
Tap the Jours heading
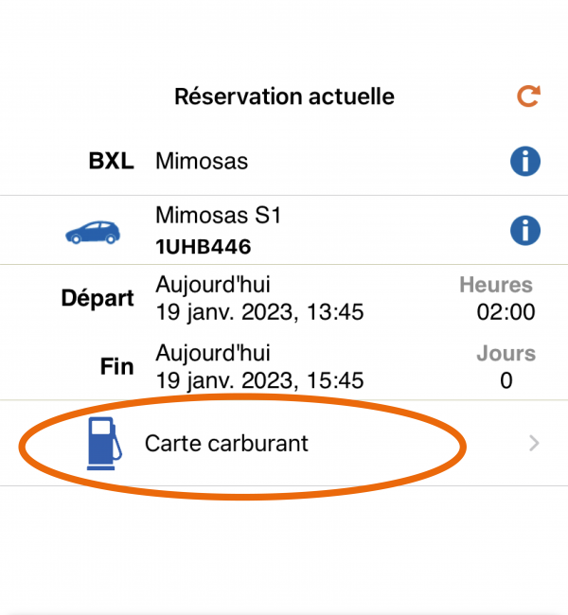(x=506, y=354)
